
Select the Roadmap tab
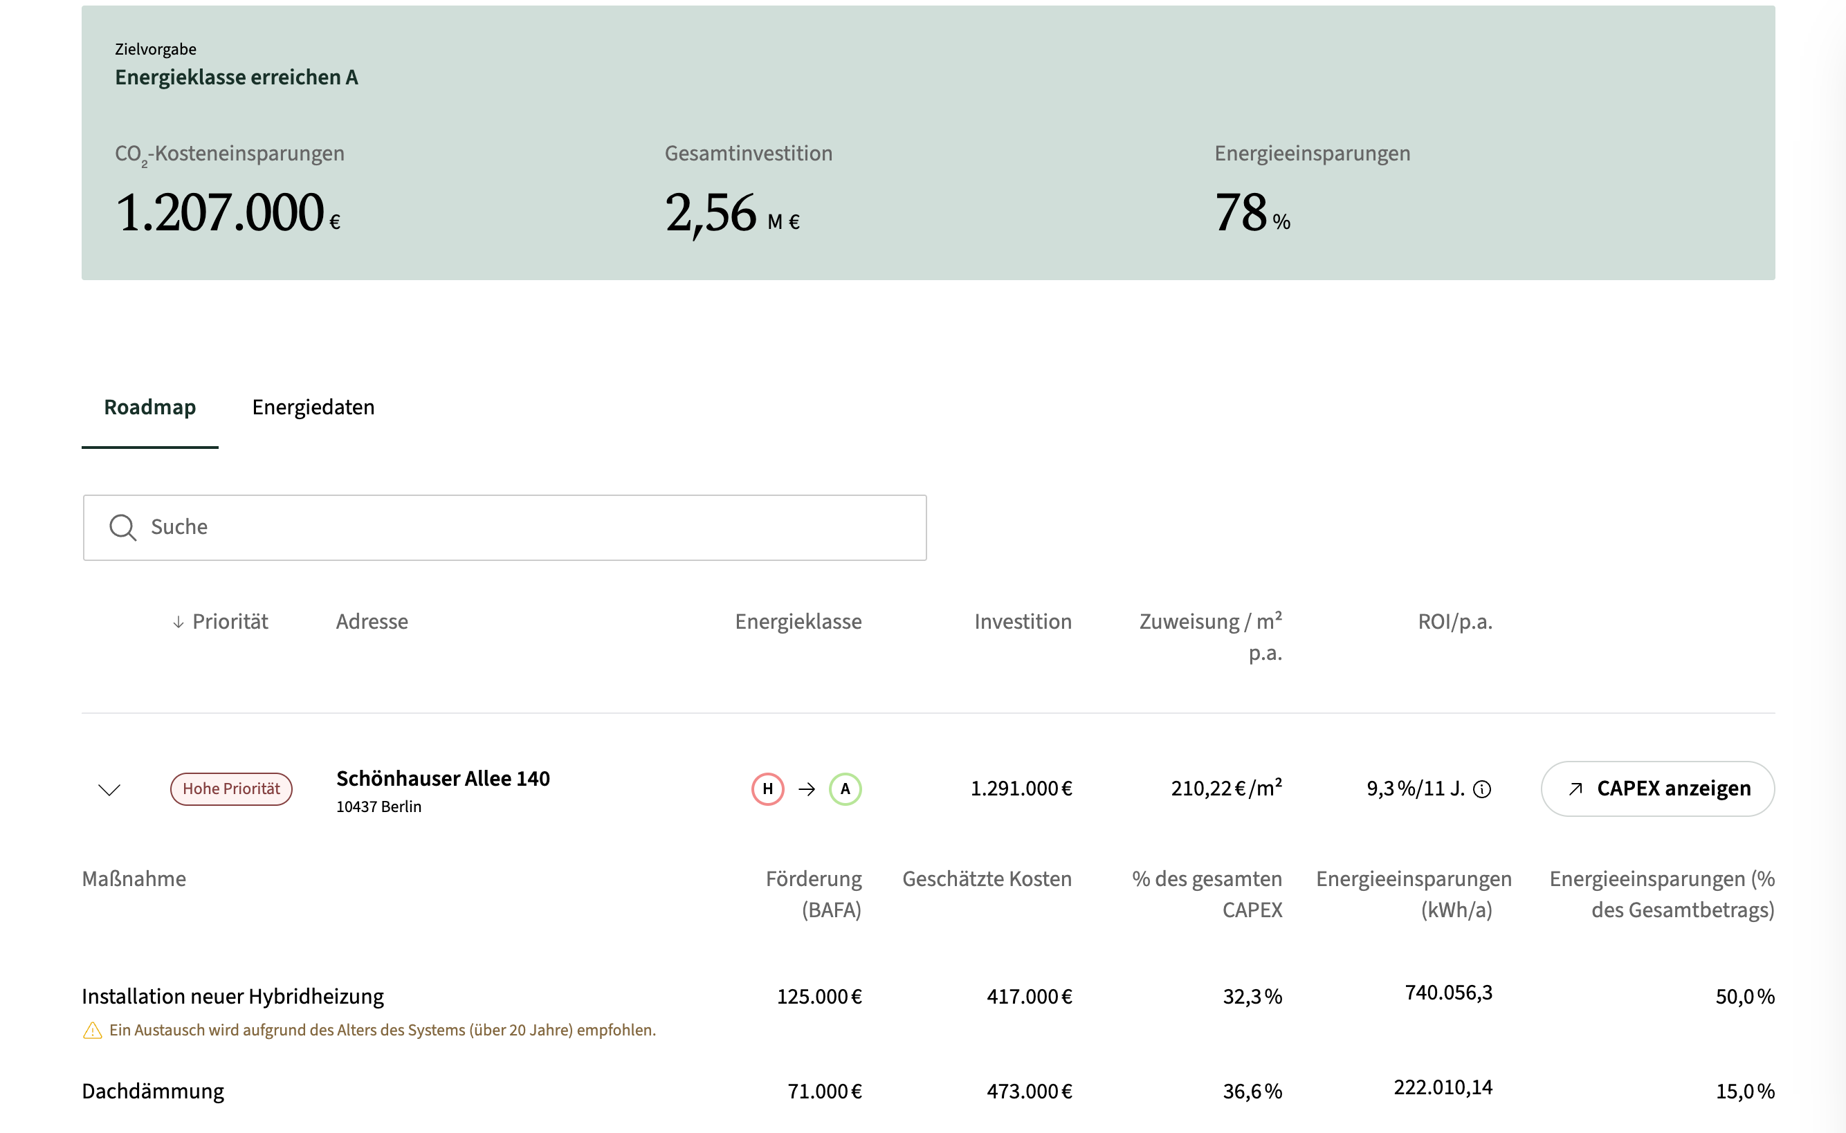pos(150,407)
